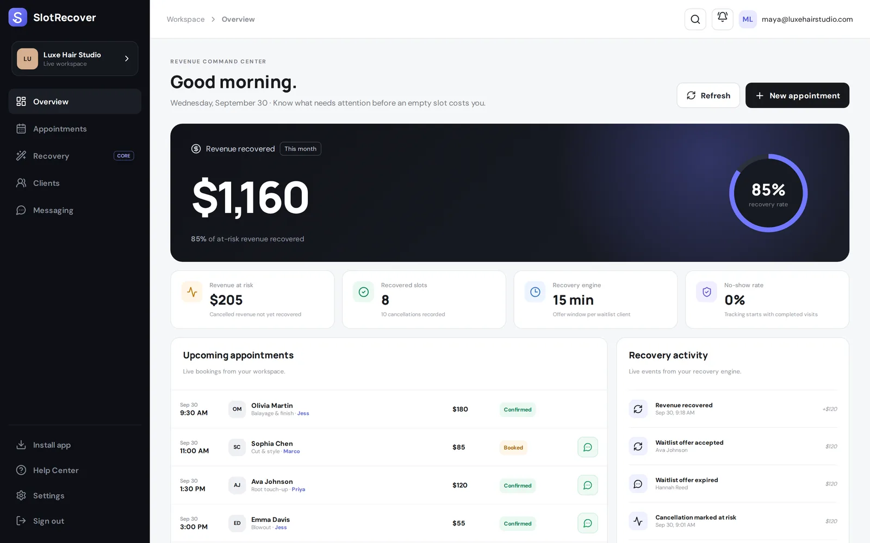
Task: Message Sophia Chen via chat icon
Action: click(588, 447)
